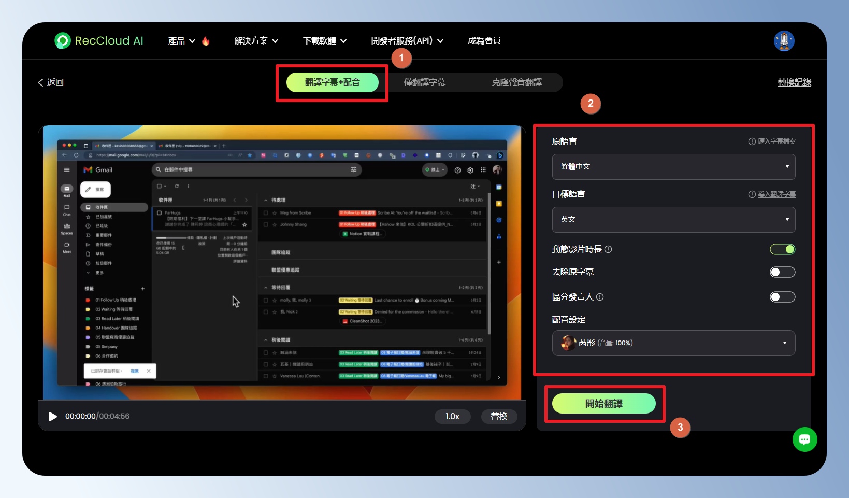Open the green live chat bubble
This screenshot has height=498, width=849.
pyautogui.click(x=804, y=439)
